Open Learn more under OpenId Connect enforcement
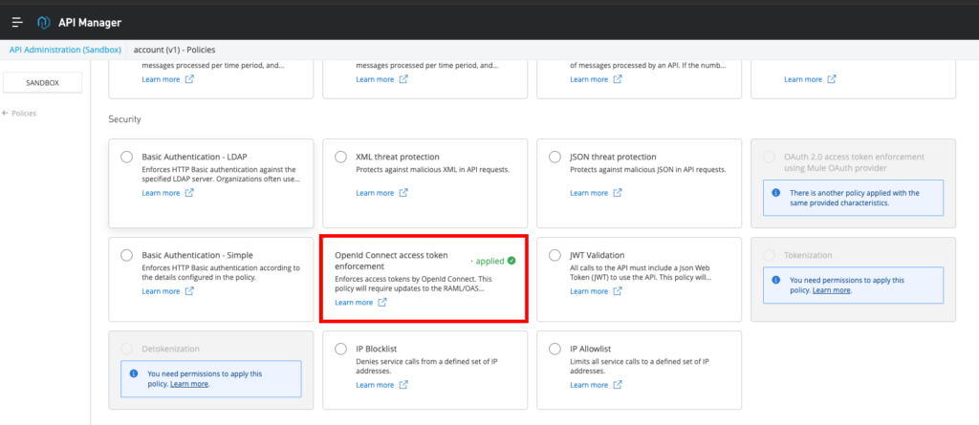 click(x=354, y=303)
